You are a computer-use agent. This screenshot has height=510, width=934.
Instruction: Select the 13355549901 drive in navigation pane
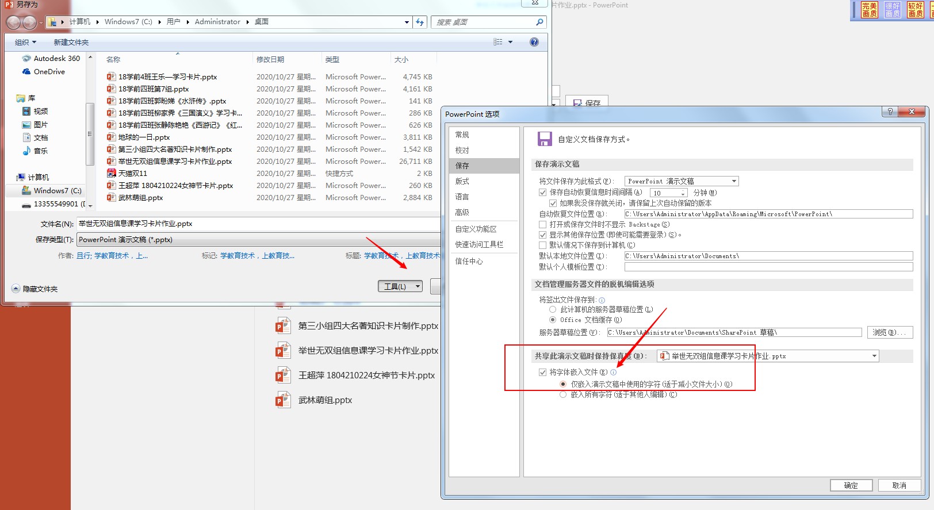pos(53,204)
